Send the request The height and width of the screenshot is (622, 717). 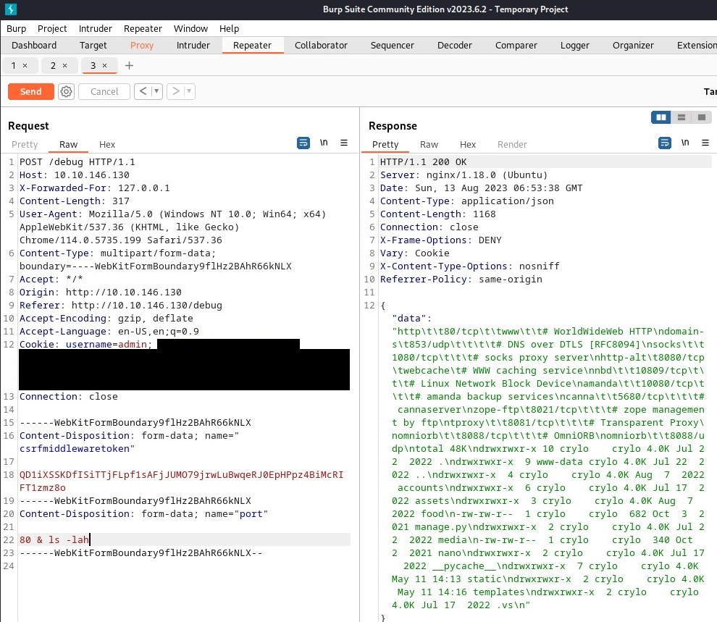click(31, 91)
